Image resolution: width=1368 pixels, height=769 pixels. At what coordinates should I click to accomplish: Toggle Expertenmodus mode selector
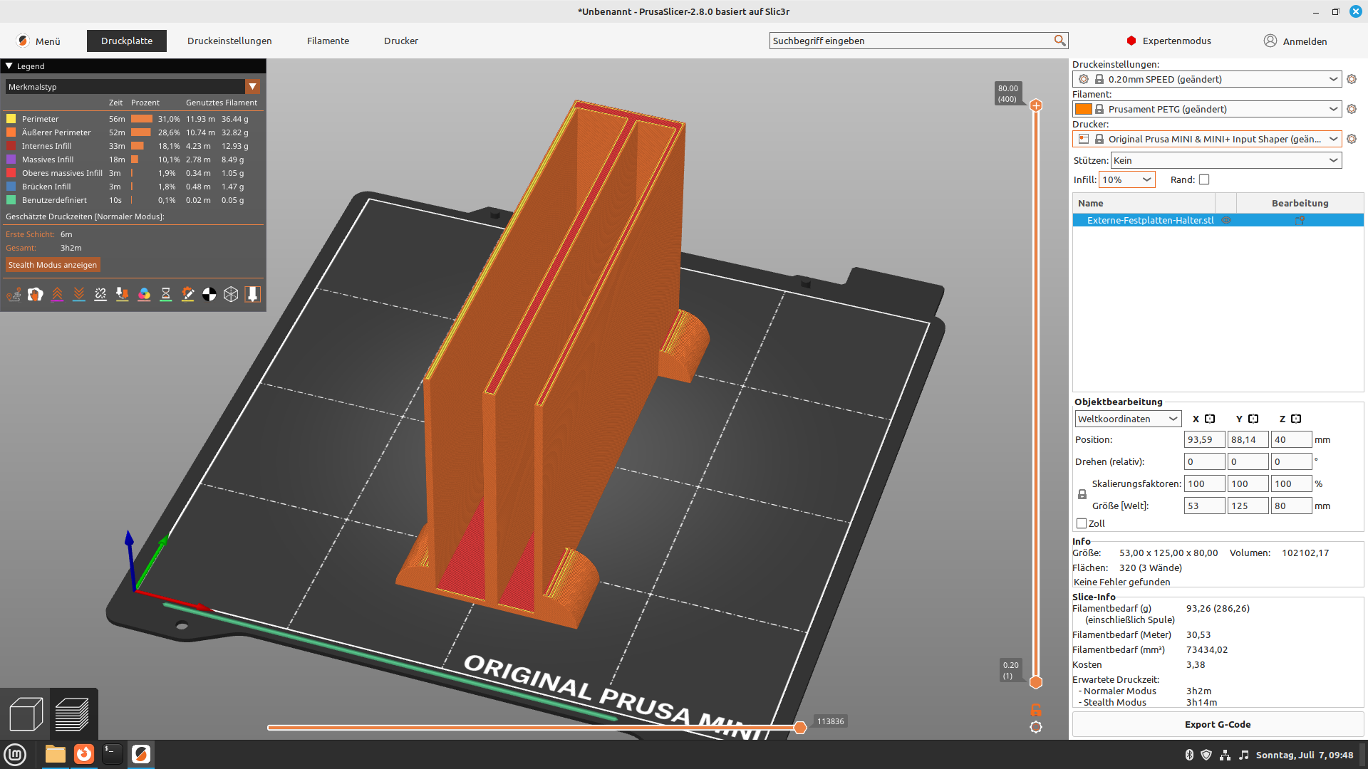point(1169,41)
